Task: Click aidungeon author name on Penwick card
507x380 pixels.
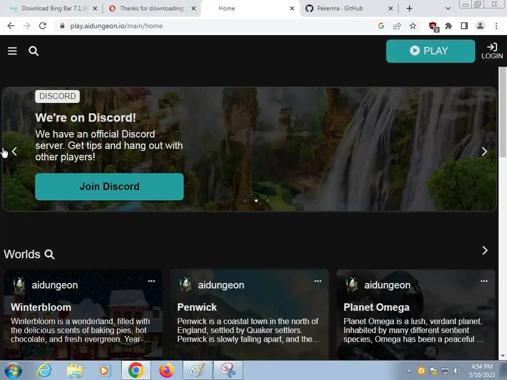Action: 221,285
